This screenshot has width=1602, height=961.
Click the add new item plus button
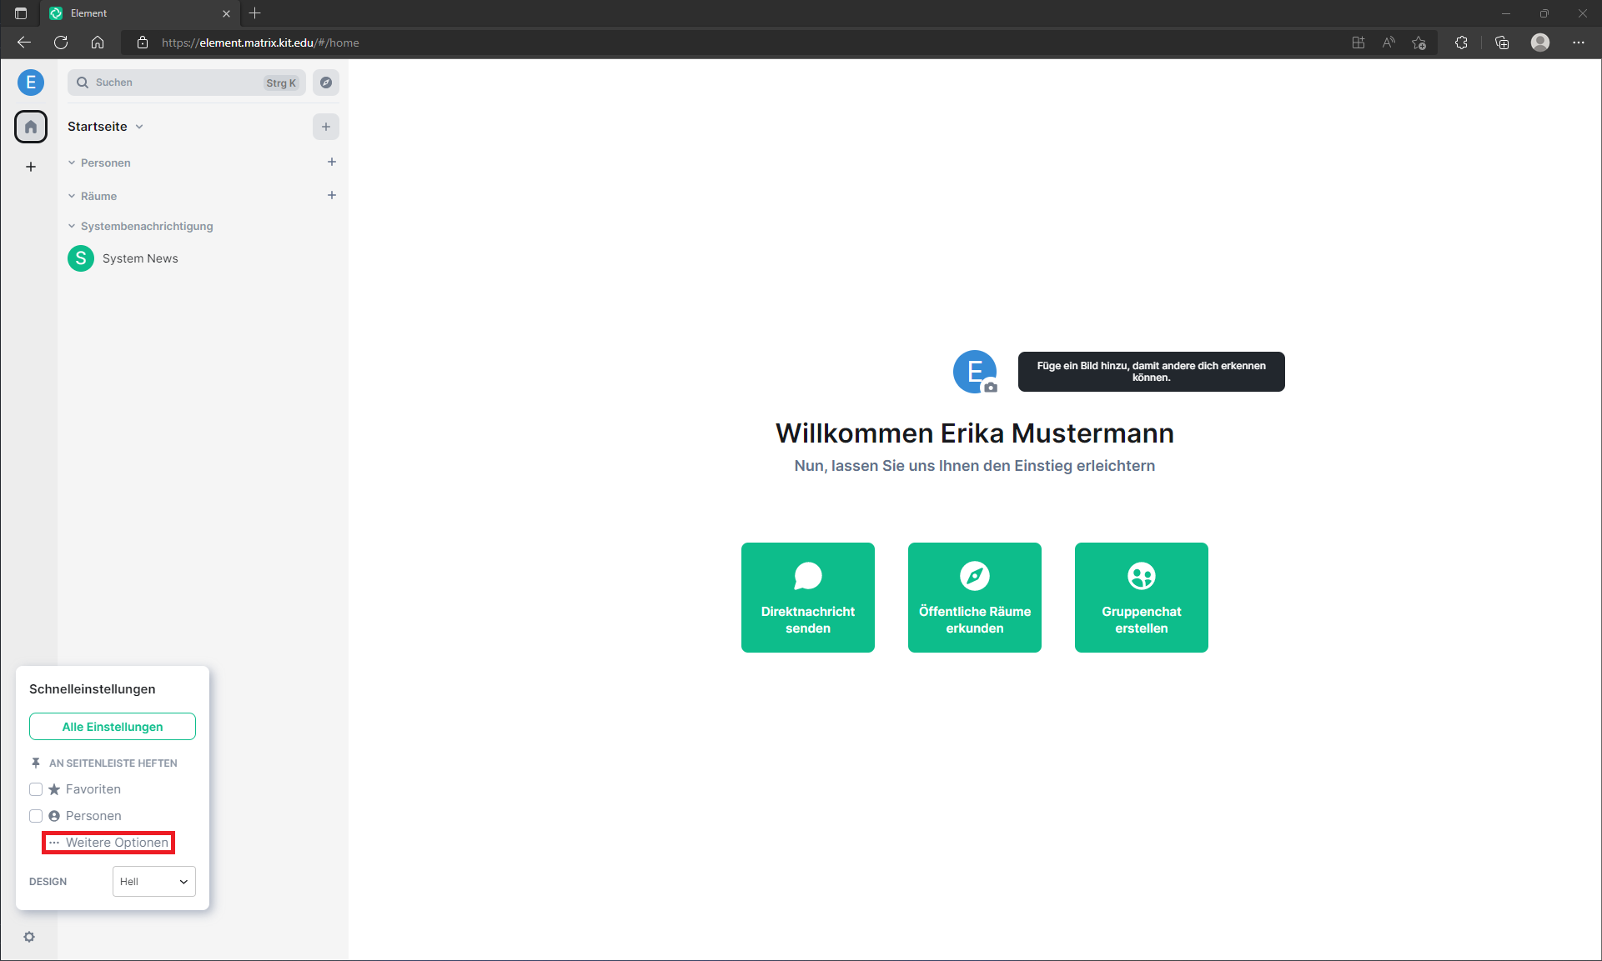pyautogui.click(x=324, y=126)
